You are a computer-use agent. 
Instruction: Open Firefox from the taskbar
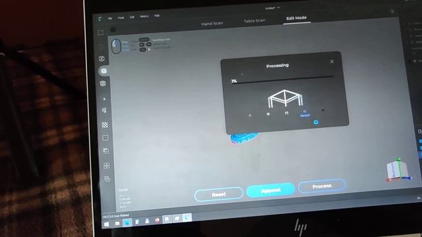pos(157,220)
